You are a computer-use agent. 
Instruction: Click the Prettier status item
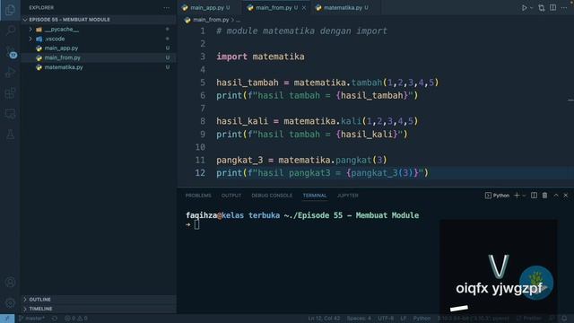(528, 319)
